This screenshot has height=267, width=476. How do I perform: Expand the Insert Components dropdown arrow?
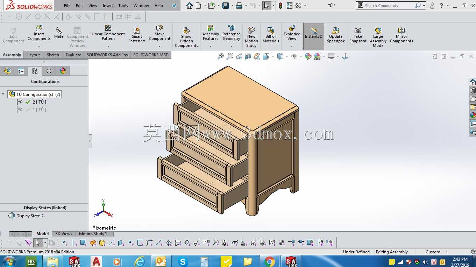[x=39, y=46]
